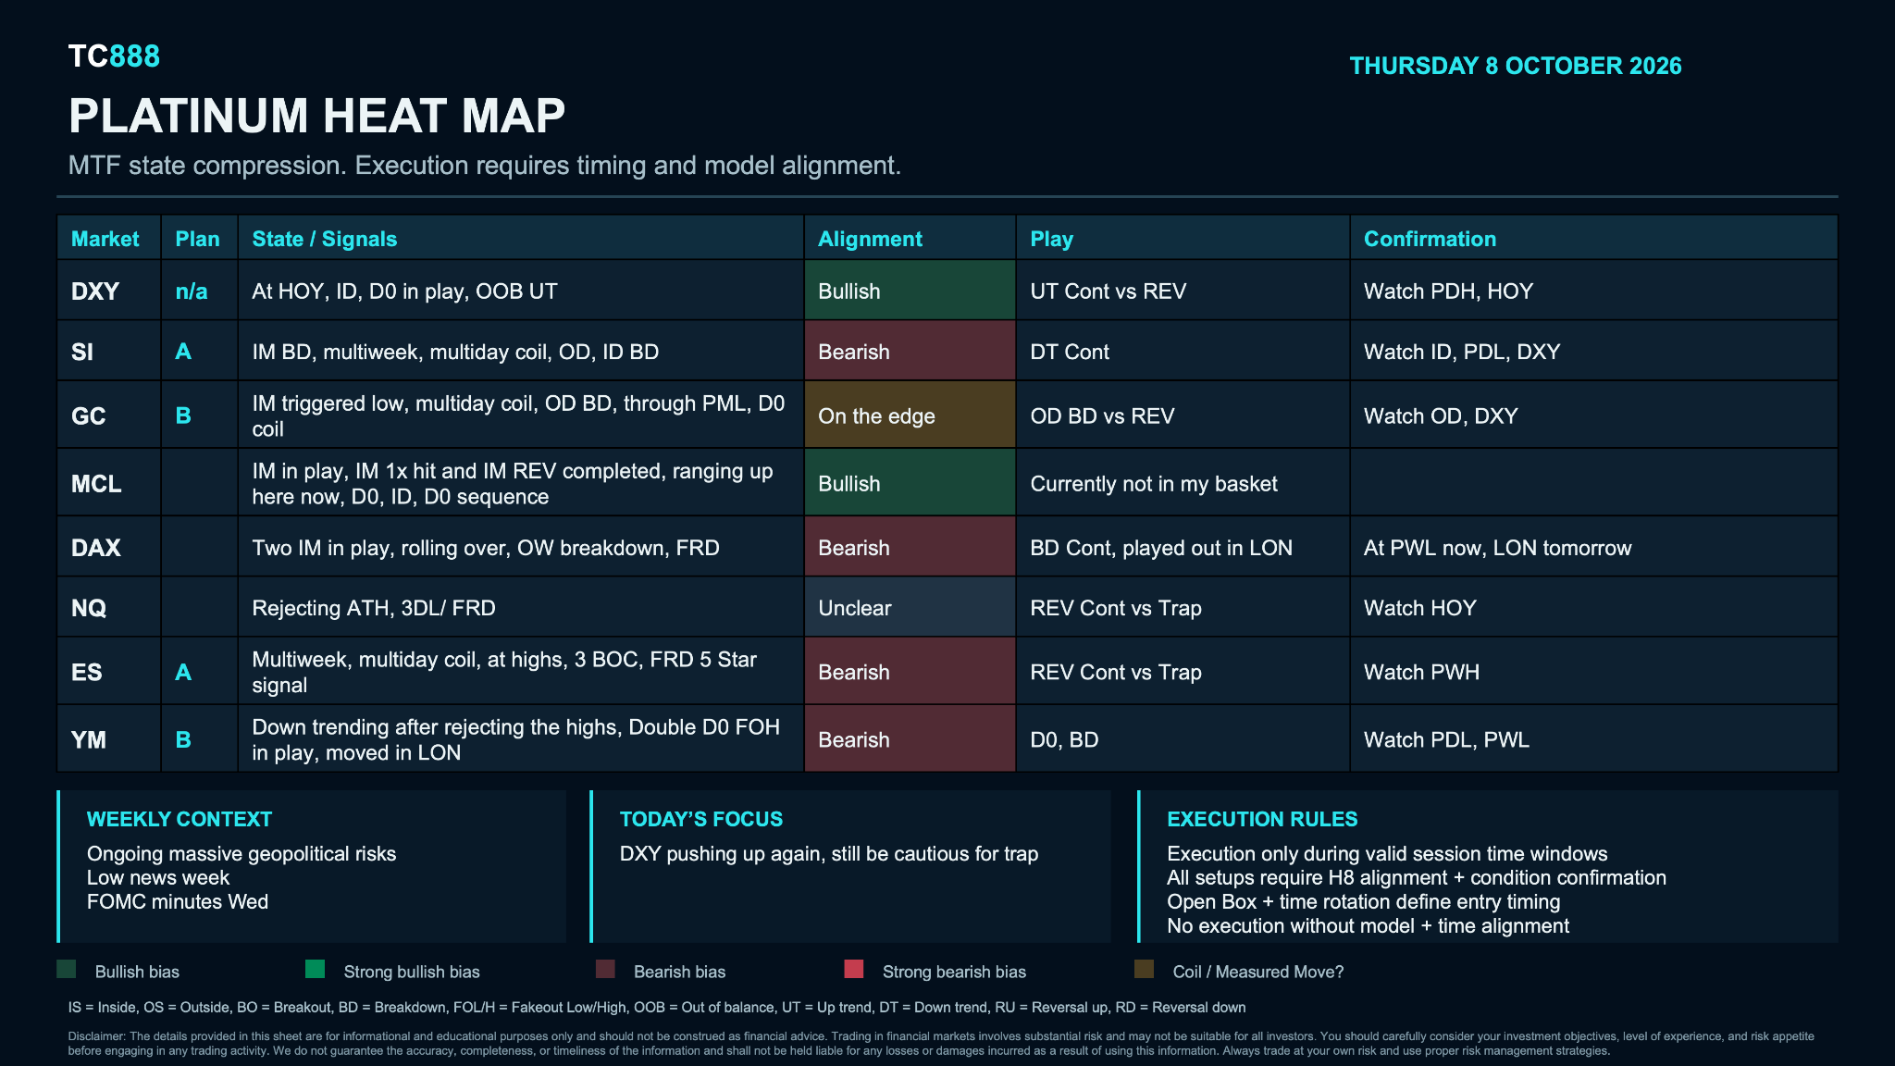1895x1066 pixels.
Task: Click the EXECUTION RULES heading
Action: pyautogui.click(x=1262, y=819)
